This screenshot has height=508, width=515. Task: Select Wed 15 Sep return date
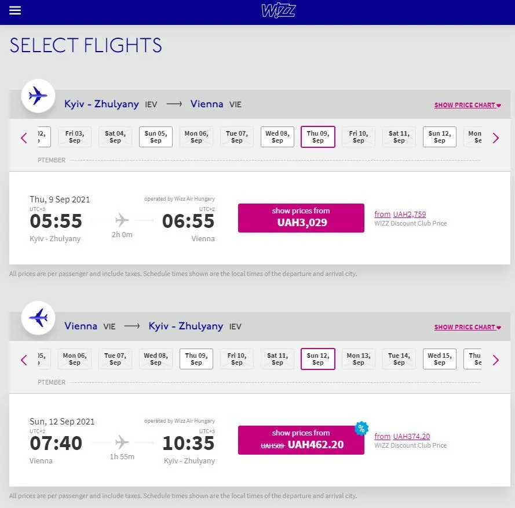(440, 359)
